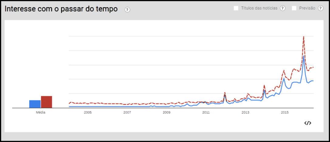This screenshot has height=142, width=330.
Task: Select the 2011 axis label
Action: [206, 113]
